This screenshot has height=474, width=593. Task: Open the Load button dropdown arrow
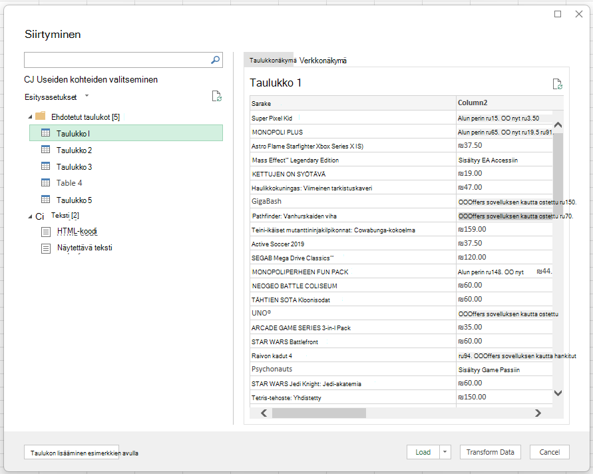[445, 452]
